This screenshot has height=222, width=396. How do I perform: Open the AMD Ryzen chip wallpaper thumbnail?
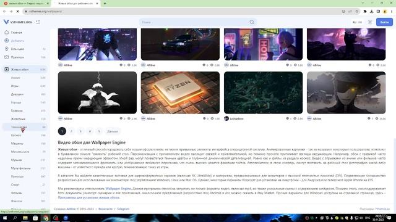click(180, 92)
